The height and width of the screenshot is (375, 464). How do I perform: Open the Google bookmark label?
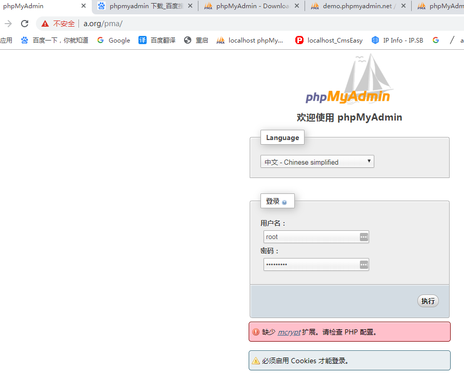pyautogui.click(x=119, y=40)
